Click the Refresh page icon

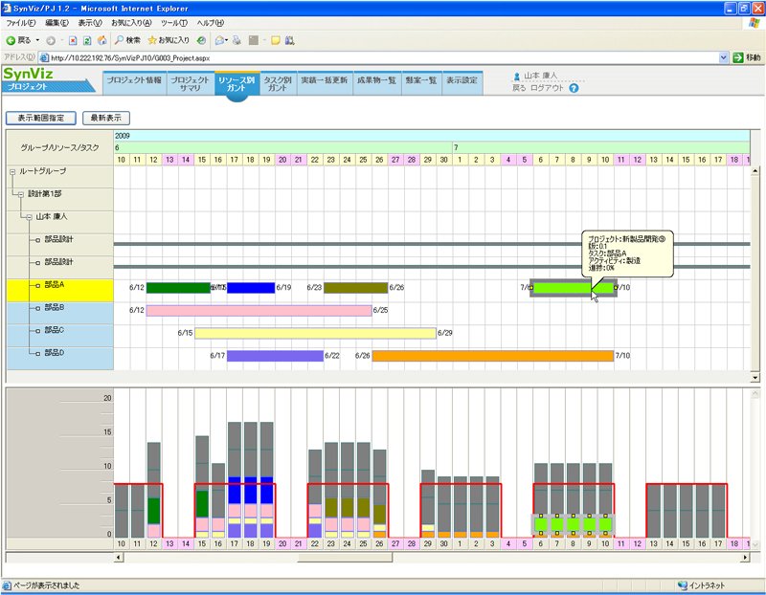pos(87,40)
